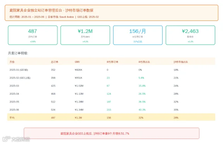Viewport: 223px width, 144px height.
Task: Click the 124 AI orders value for 2025-04
Action: 109,94
